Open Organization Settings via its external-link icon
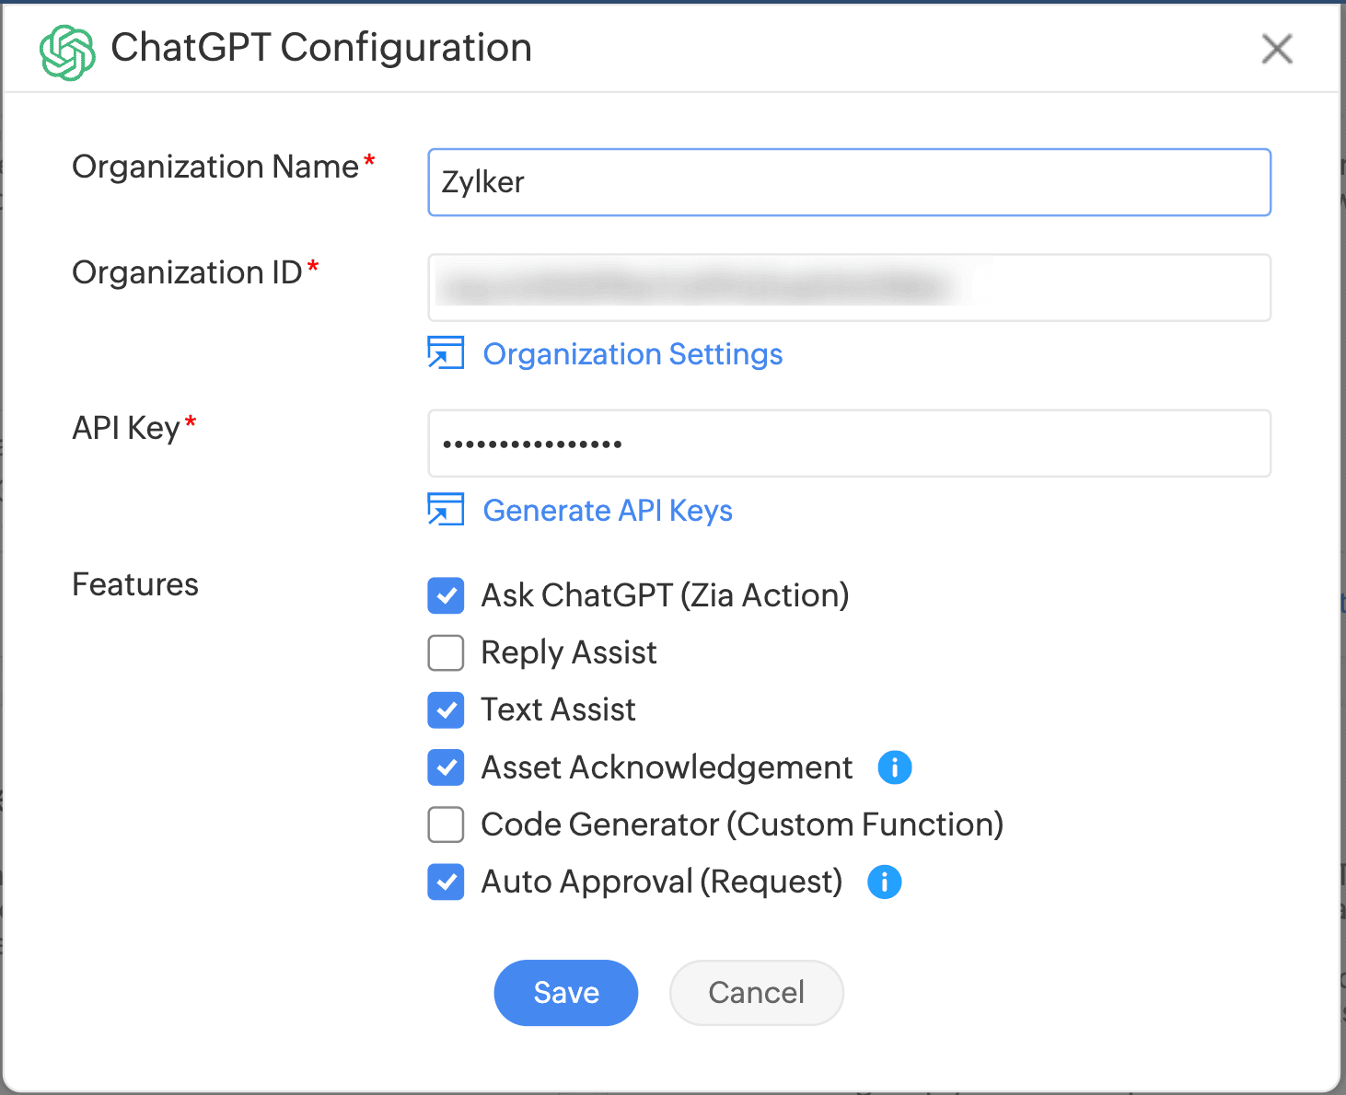This screenshot has width=1346, height=1095. [446, 353]
